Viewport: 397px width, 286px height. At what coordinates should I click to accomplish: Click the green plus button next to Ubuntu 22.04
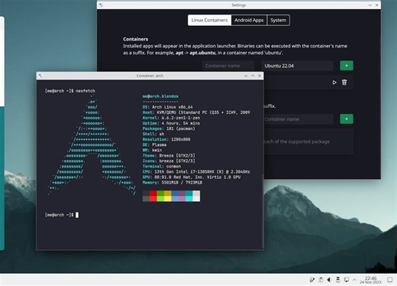[347, 66]
